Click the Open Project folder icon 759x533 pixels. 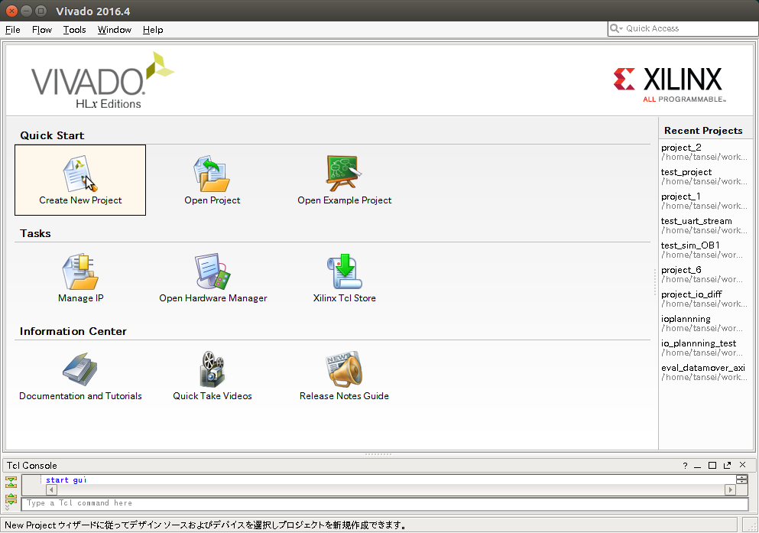click(212, 174)
